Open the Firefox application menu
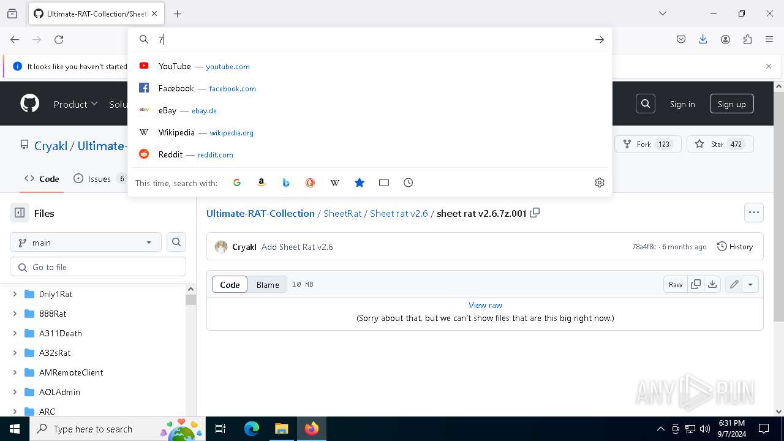Image resolution: width=784 pixels, height=441 pixels. click(x=769, y=40)
